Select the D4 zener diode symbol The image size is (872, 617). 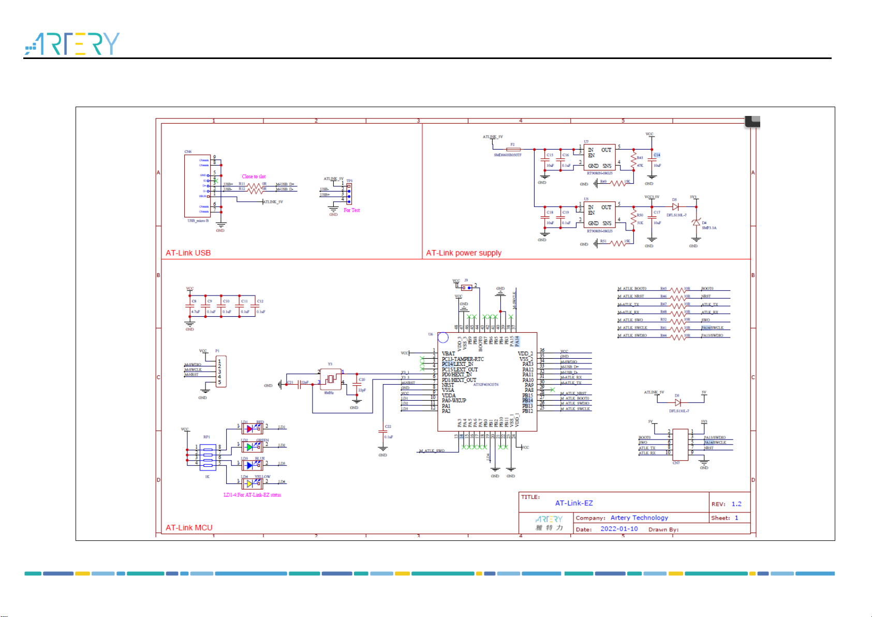coord(696,222)
